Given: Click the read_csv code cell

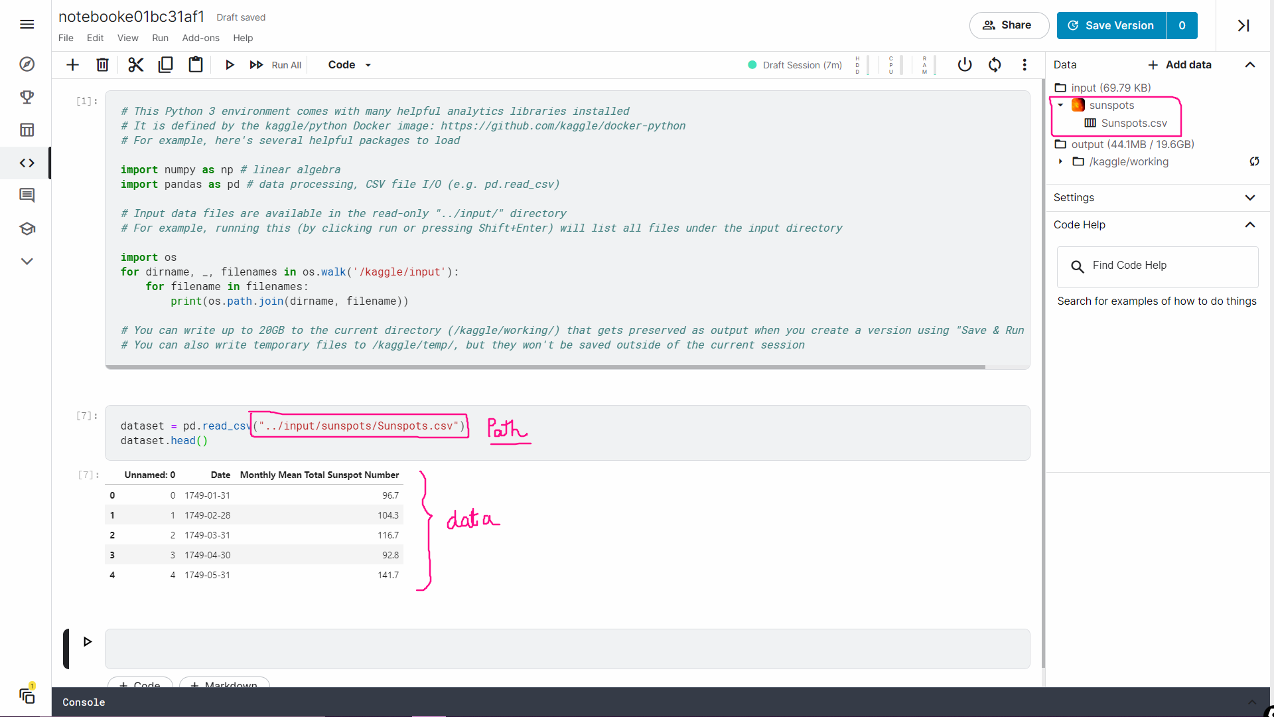Looking at the screenshot, I should tap(567, 433).
